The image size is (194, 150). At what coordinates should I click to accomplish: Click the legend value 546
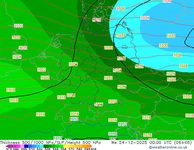[x=56, y=149]
